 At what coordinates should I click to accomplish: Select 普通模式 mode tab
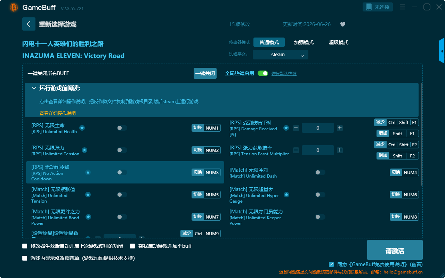point(269,42)
